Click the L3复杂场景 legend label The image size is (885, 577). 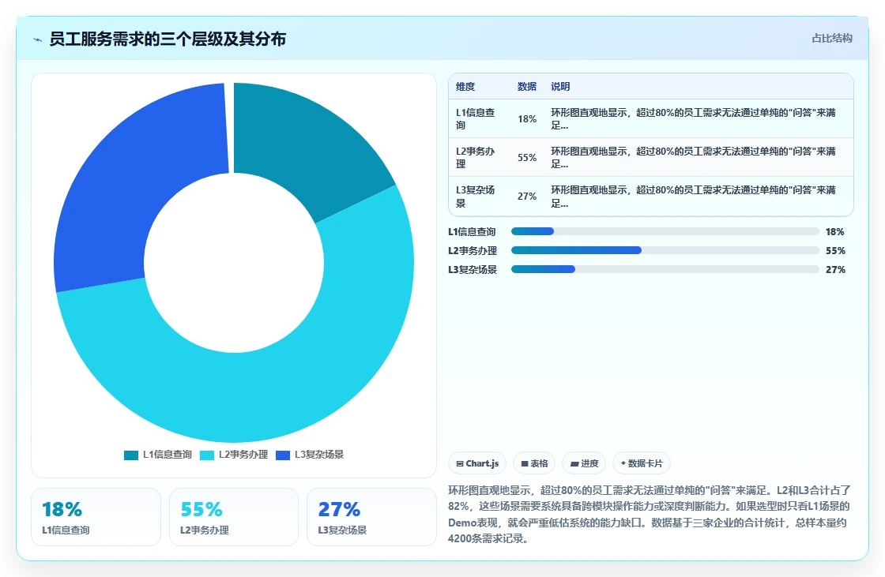click(x=319, y=455)
